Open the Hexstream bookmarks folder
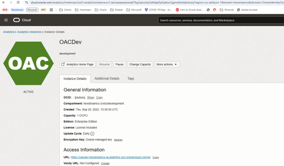The height and width of the screenshot is (166, 284). coord(83,10)
